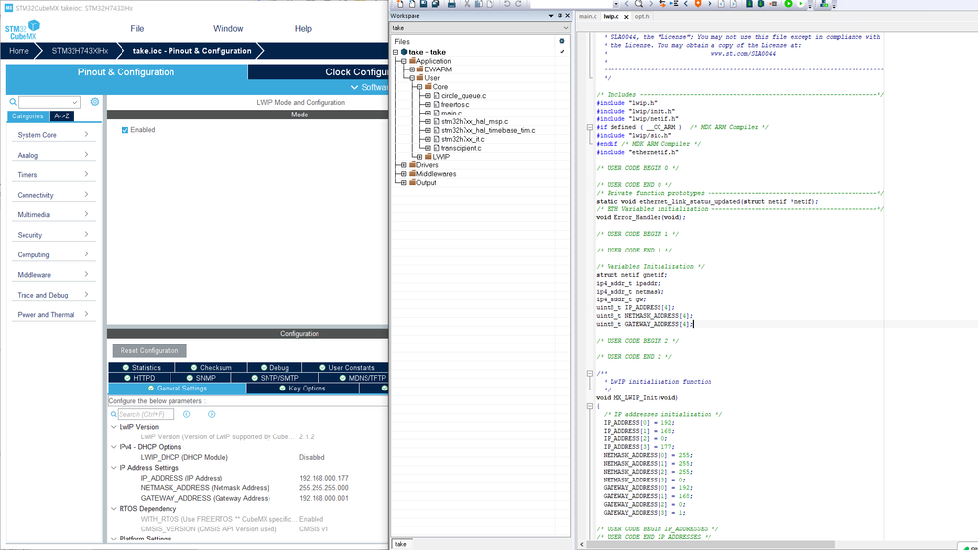Click the IP address value 192.168.000.177
This screenshot has height=550, width=978.
323,479
